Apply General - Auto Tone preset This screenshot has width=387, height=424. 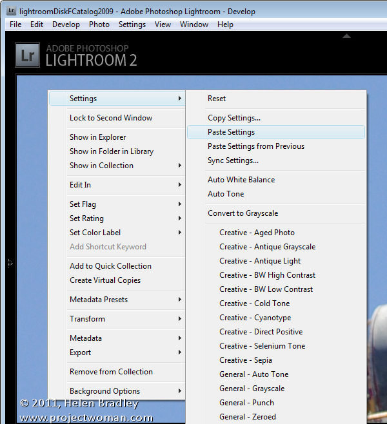(x=276, y=374)
